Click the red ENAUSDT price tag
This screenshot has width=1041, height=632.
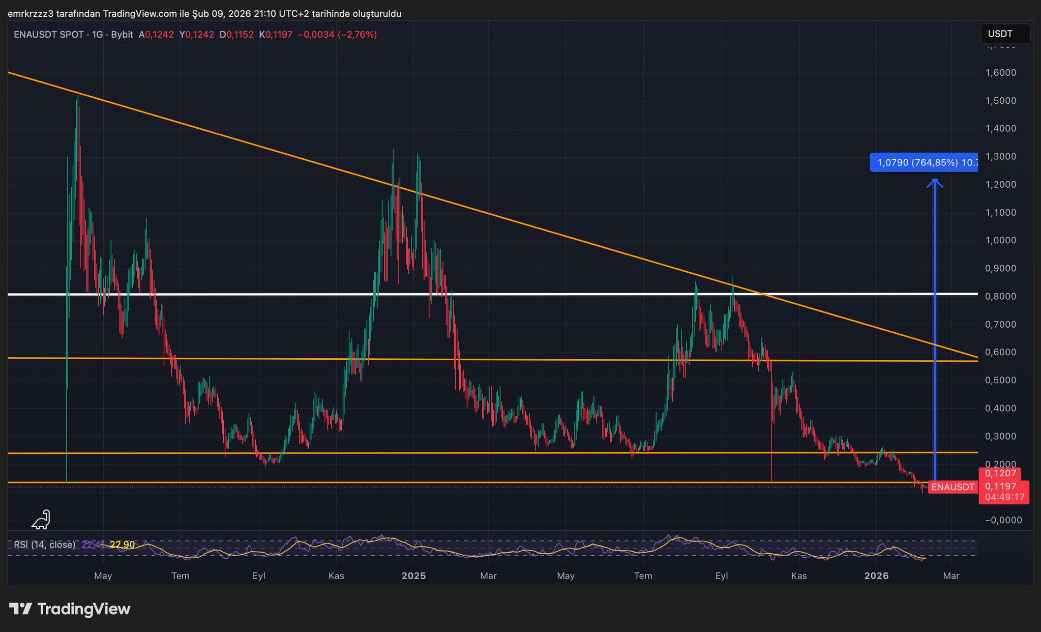click(952, 487)
